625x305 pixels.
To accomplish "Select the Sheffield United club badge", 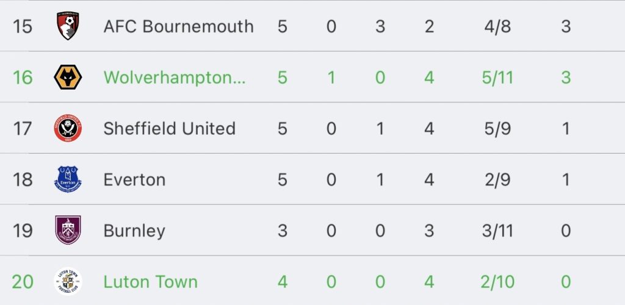I will (68, 128).
